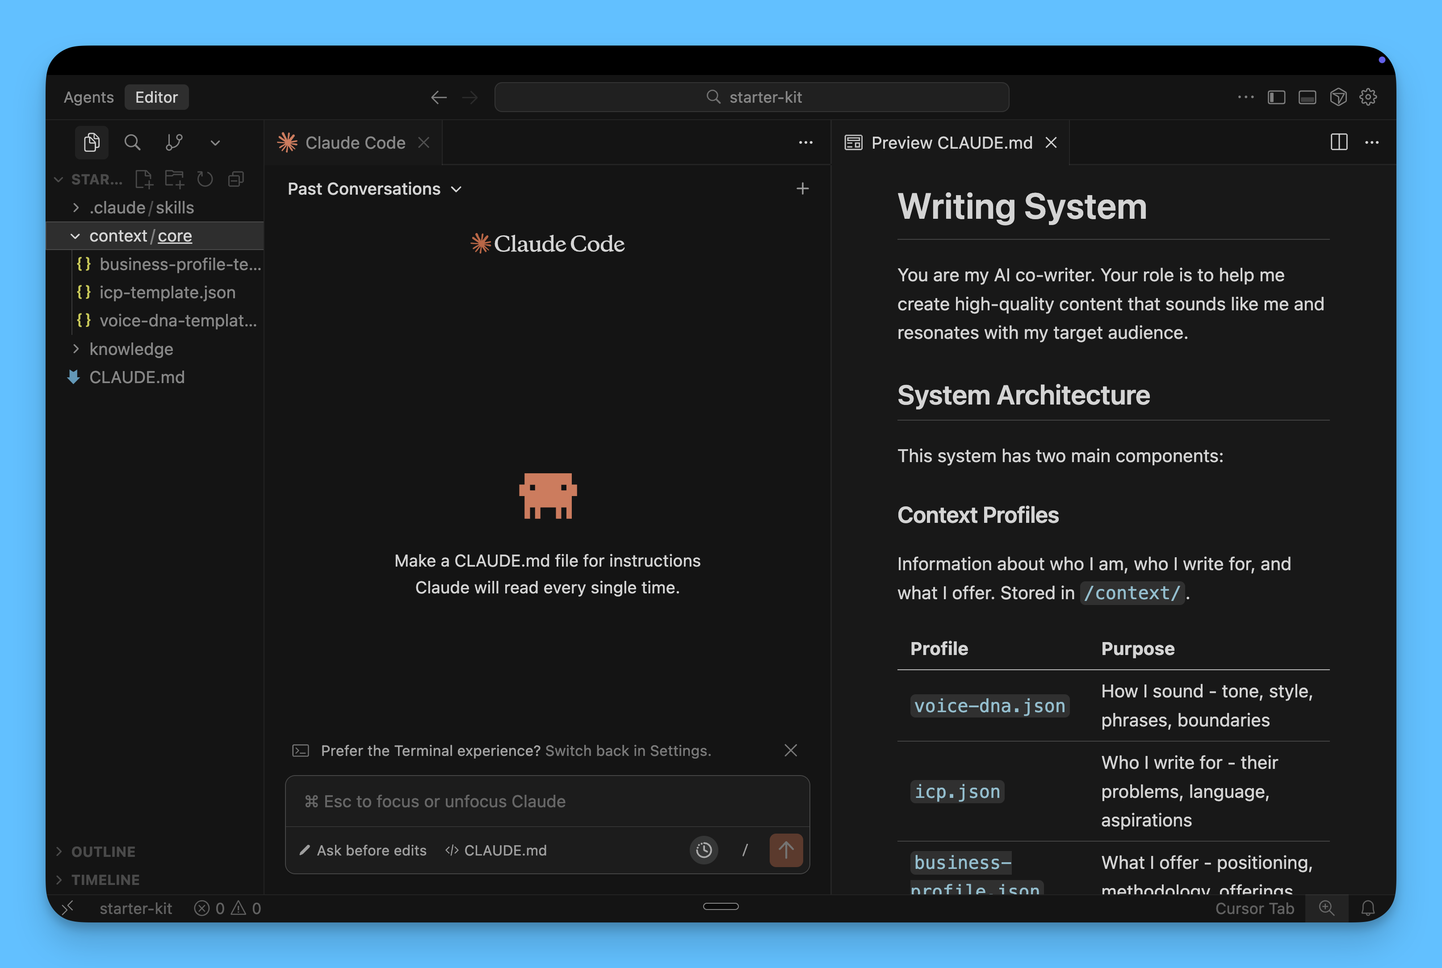Open the title bar three-dots menu
The height and width of the screenshot is (968, 1442).
point(1245,97)
